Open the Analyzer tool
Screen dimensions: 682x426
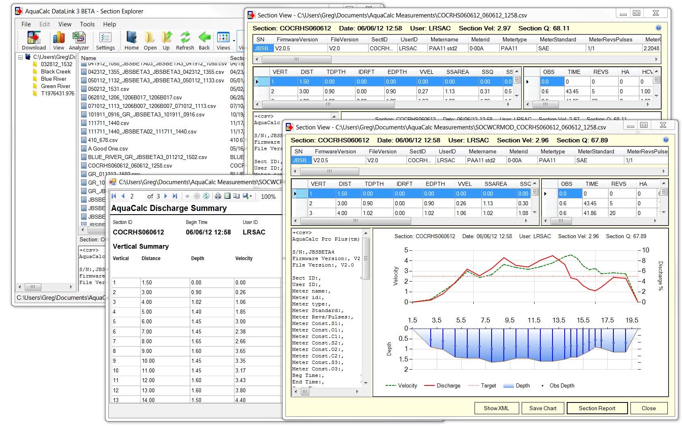point(79,41)
